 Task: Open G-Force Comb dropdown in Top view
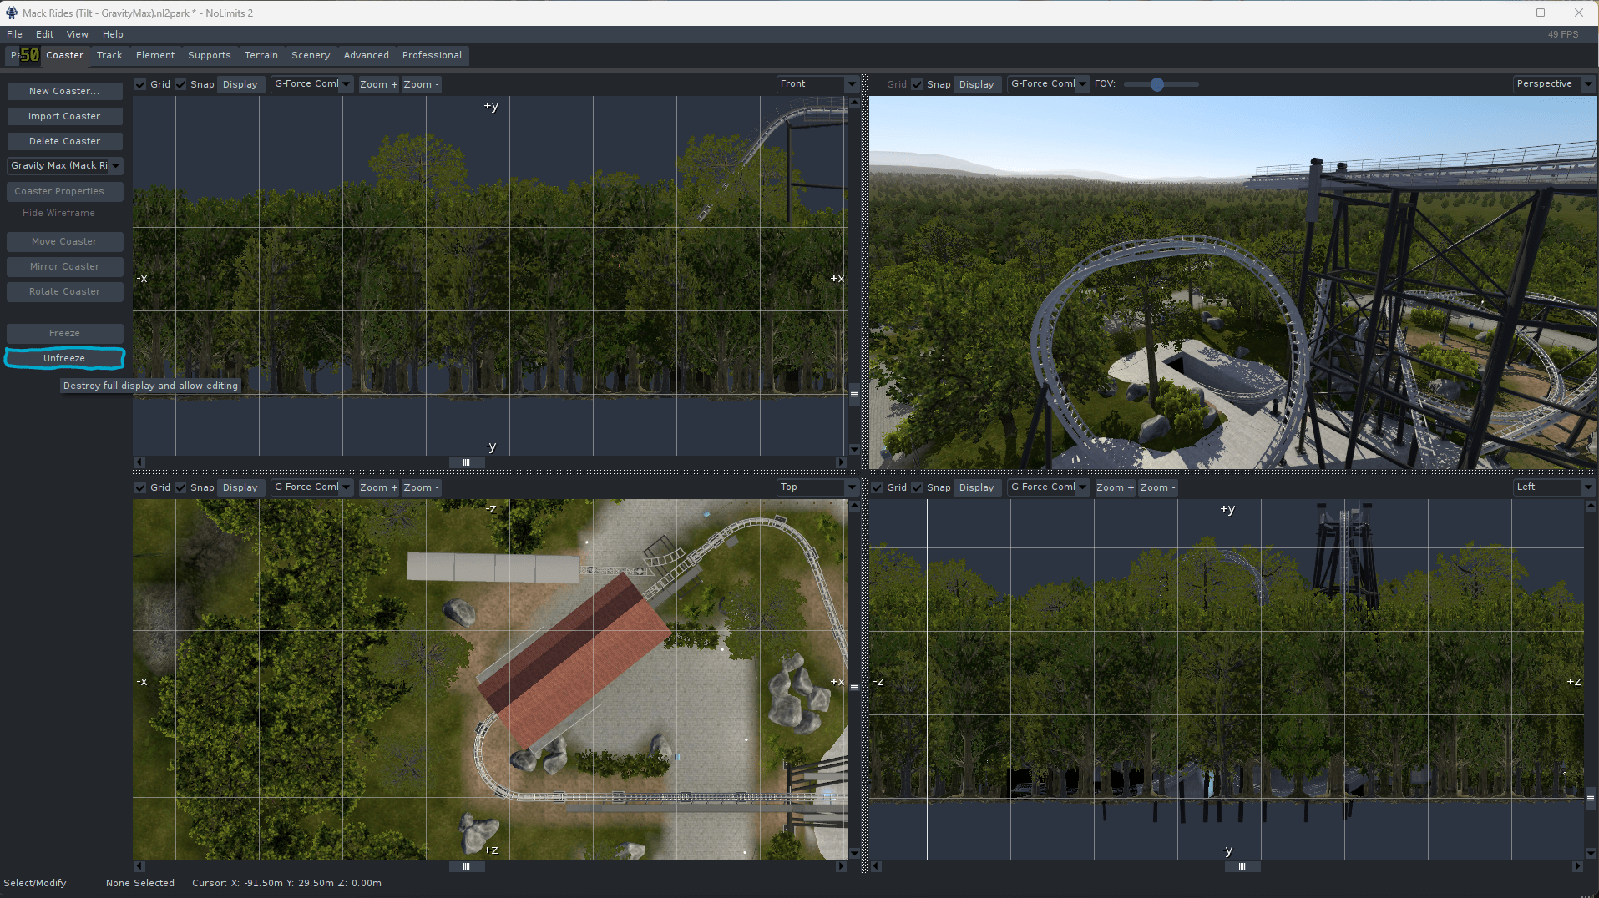click(311, 487)
